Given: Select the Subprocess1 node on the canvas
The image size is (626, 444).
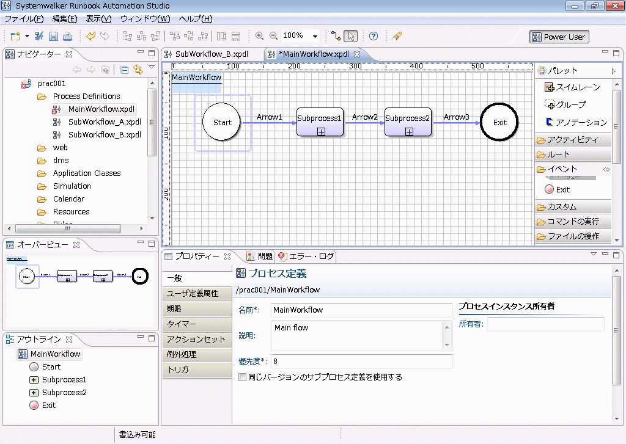Looking at the screenshot, I should 320,122.
